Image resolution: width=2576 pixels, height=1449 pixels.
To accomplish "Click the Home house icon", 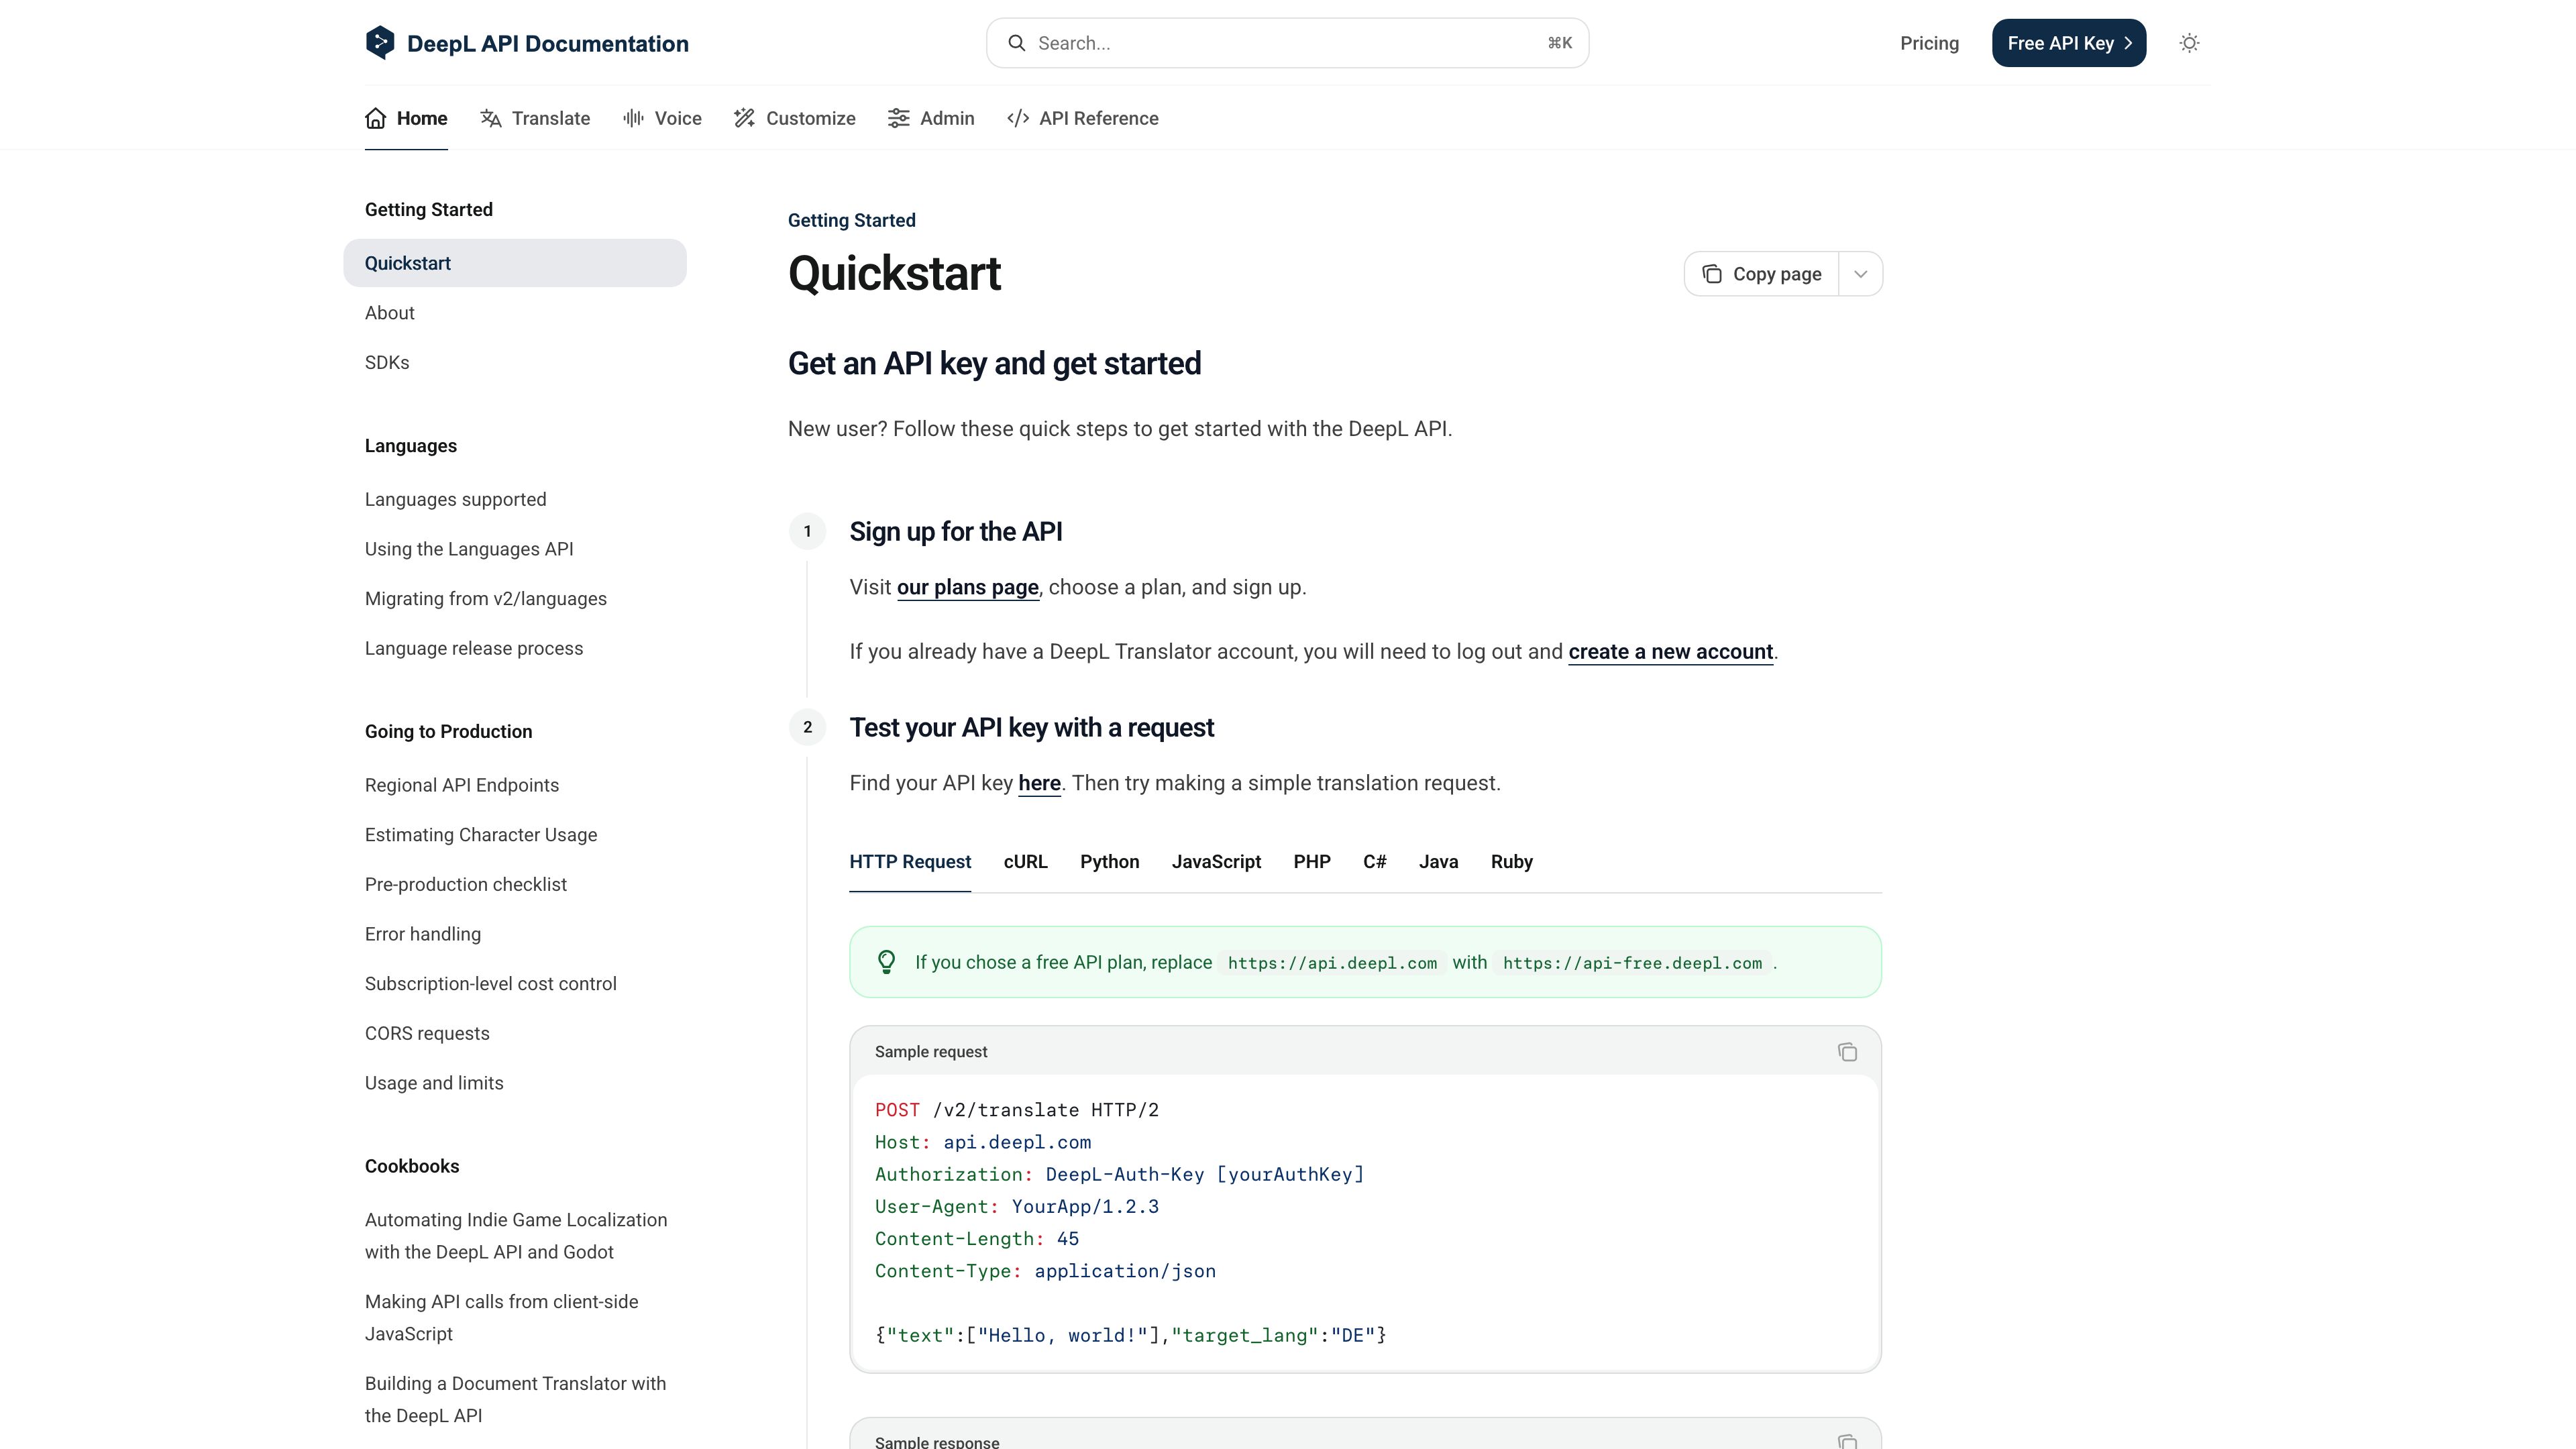I will point(376,118).
